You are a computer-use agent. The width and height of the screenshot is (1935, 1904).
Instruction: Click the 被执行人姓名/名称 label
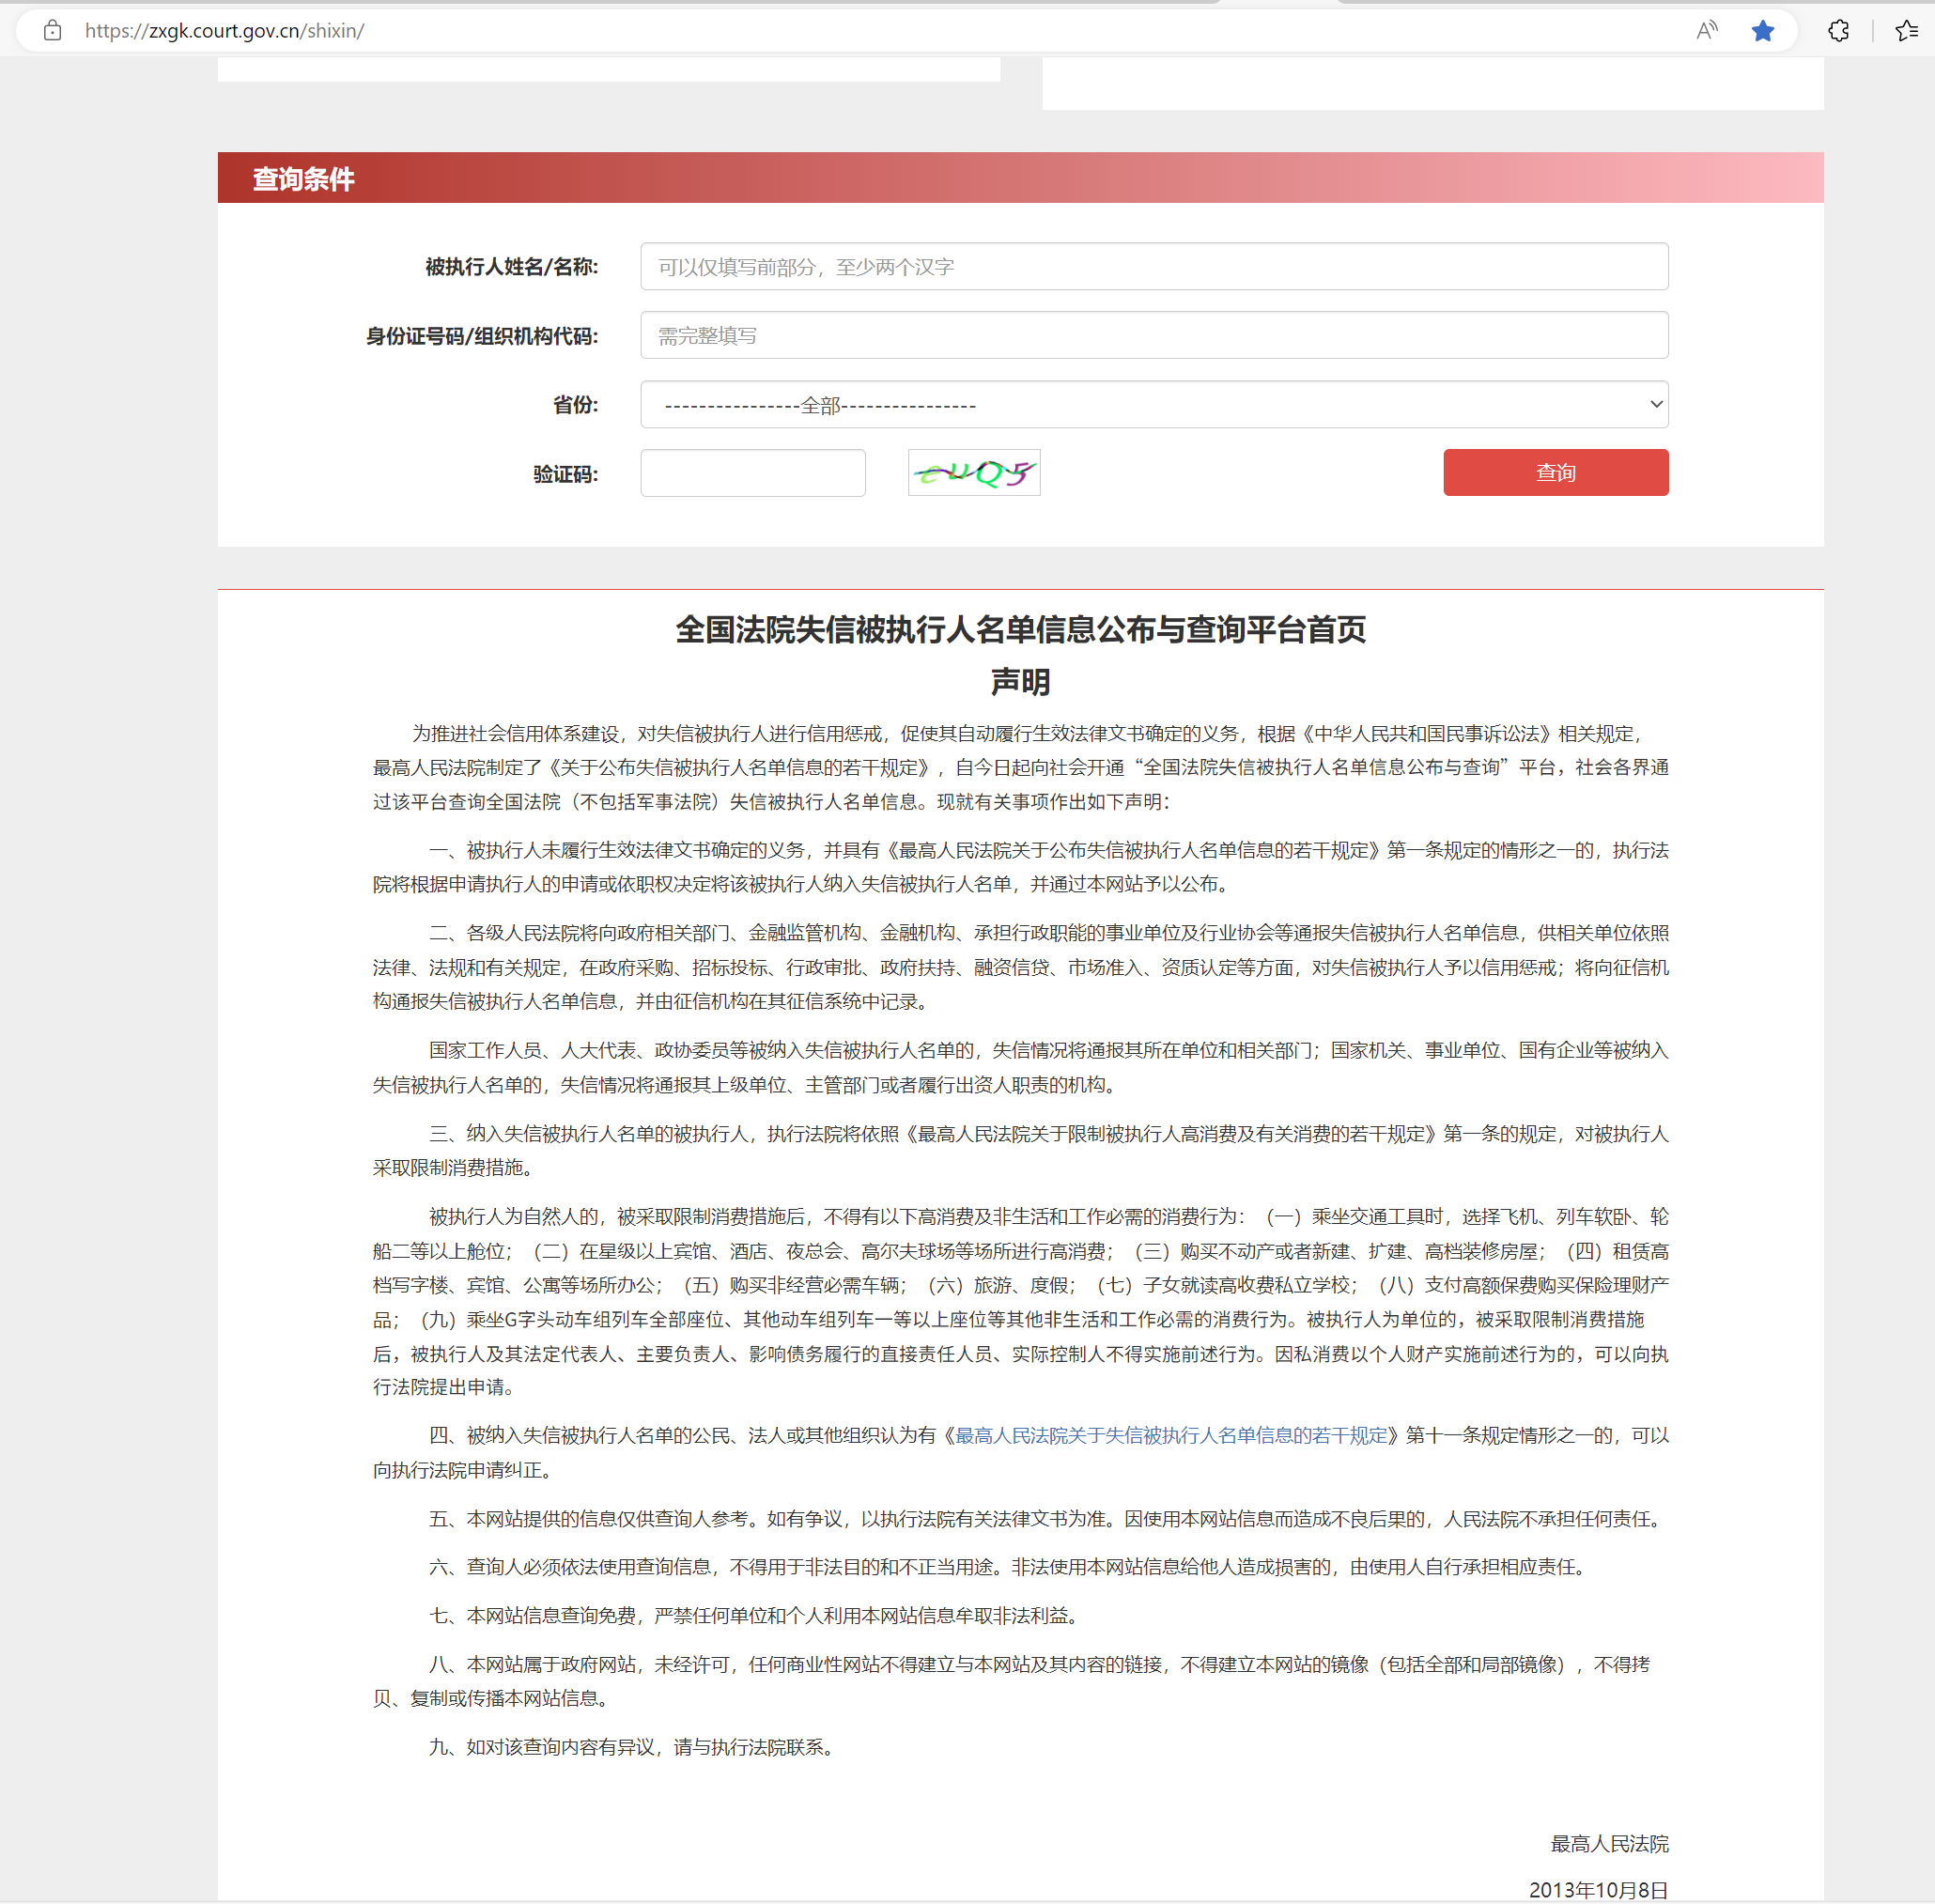tap(511, 267)
